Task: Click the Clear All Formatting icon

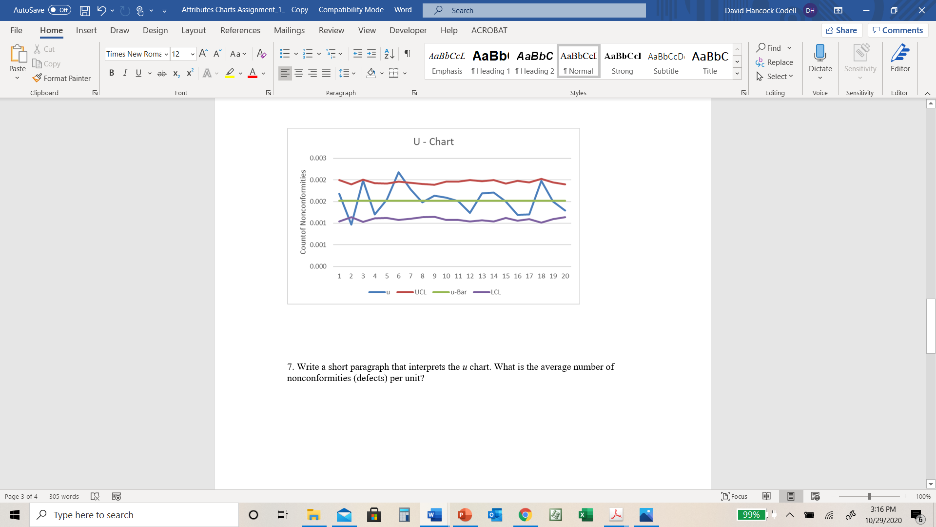Action: pos(261,54)
